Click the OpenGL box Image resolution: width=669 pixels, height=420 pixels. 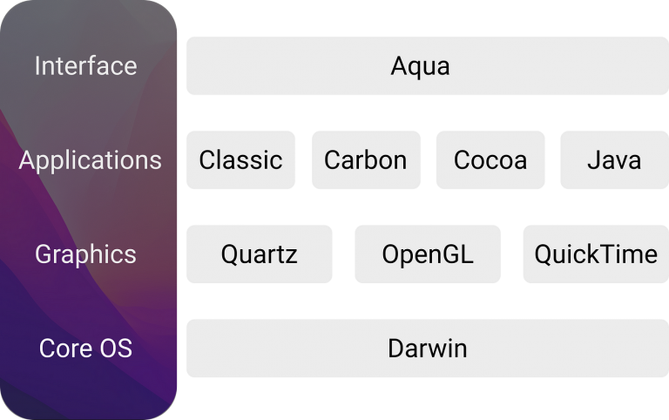pyautogui.click(x=428, y=254)
